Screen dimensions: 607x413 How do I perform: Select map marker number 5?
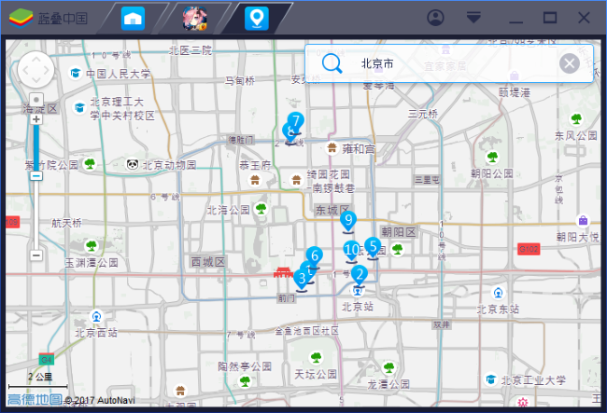tap(373, 247)
